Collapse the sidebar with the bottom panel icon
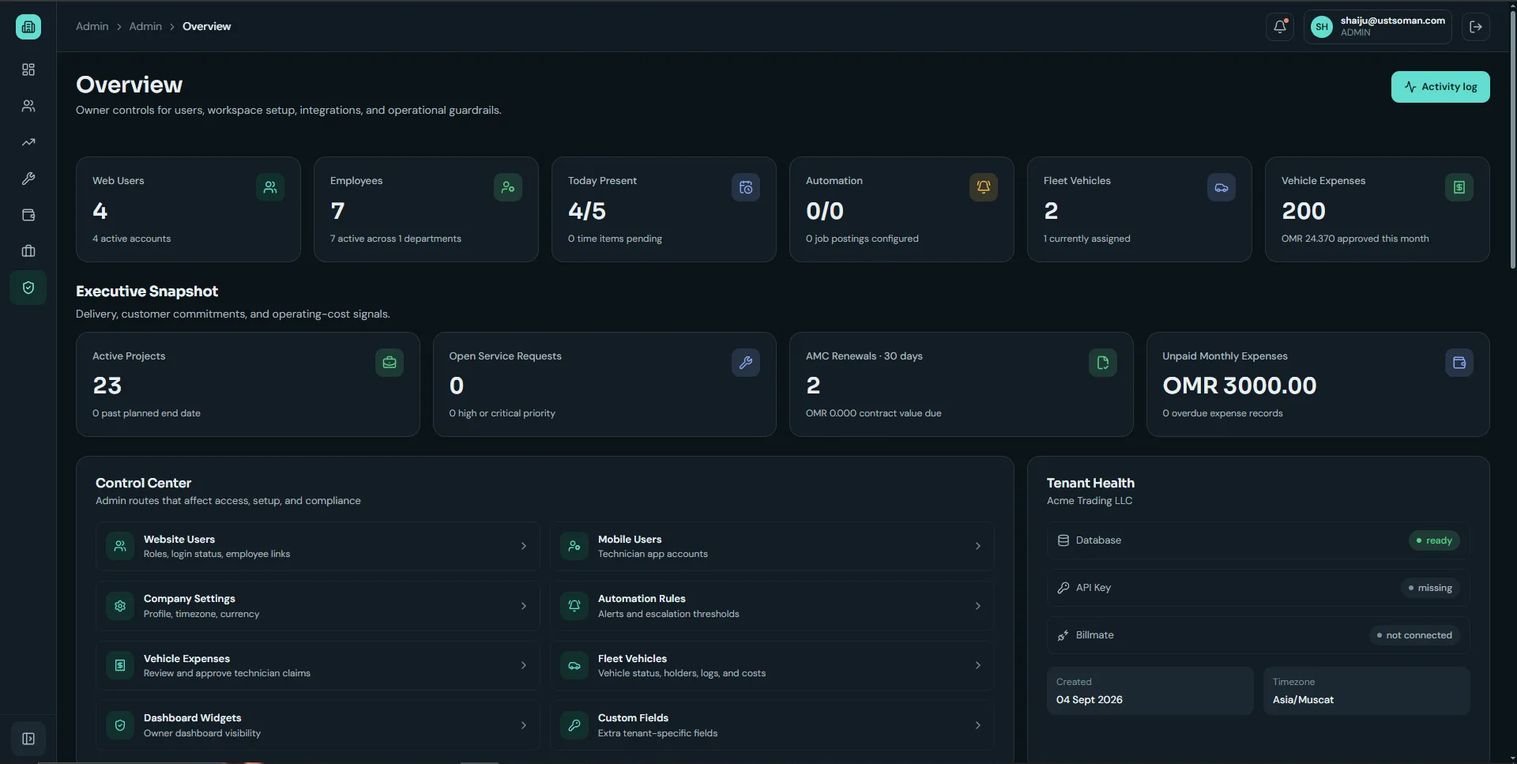The height and width of the screenshot is (764, 1517). (28, 739)
